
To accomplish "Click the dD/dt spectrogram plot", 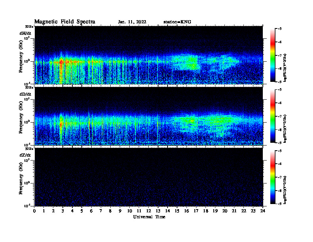I will pos(149,116).
